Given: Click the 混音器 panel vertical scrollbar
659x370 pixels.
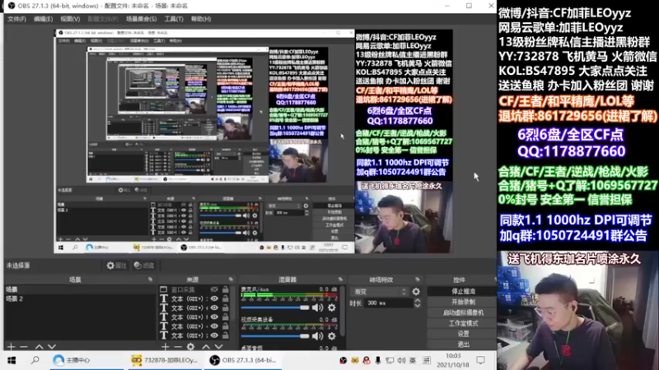Looking at the screenshot, I should point(344,311).
